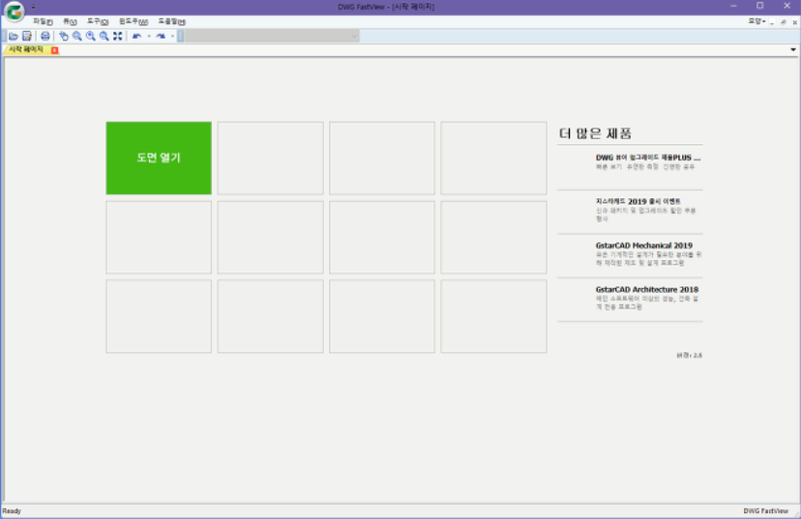Expand the redo history dropdown arrow
The width and height of the screenshot is (801, 519).
pyautogui.click(x=172, y=36)
